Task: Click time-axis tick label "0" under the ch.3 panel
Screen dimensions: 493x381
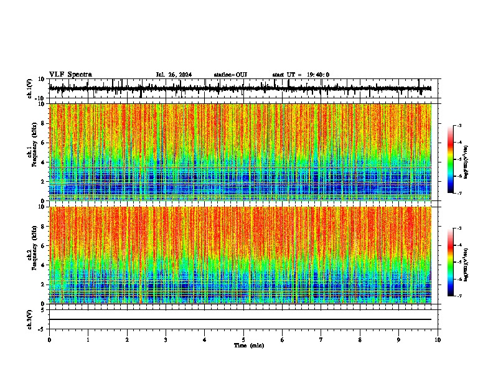Action: pyautogui.click(x=49, y=340)
